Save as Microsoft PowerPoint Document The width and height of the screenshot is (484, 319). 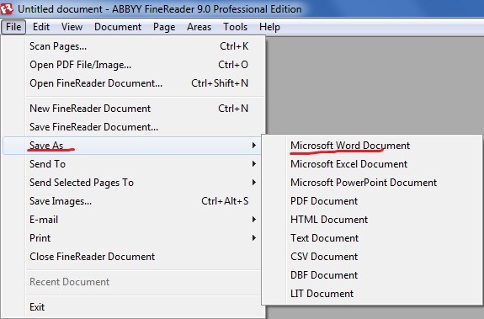click(x=372, y=183)
